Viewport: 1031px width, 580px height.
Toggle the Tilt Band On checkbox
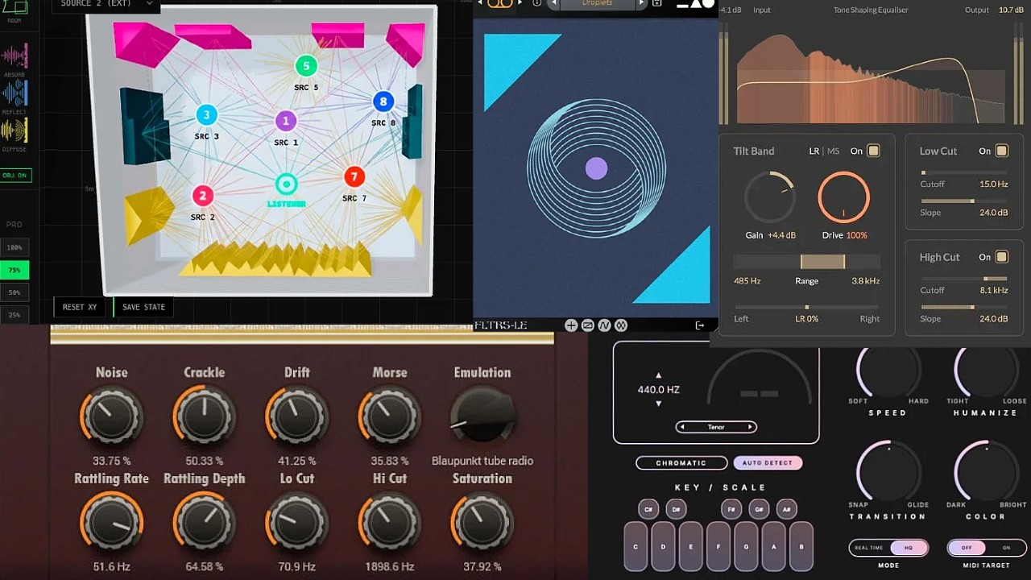click(x=873, y=151)
